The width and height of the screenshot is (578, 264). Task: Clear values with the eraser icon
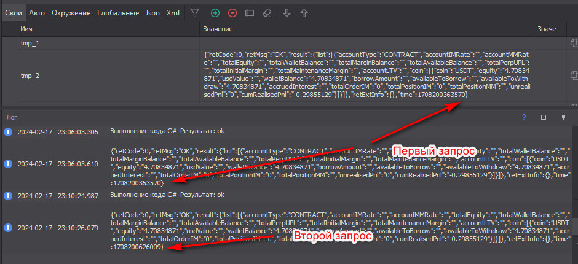click(x=267, y=13)
